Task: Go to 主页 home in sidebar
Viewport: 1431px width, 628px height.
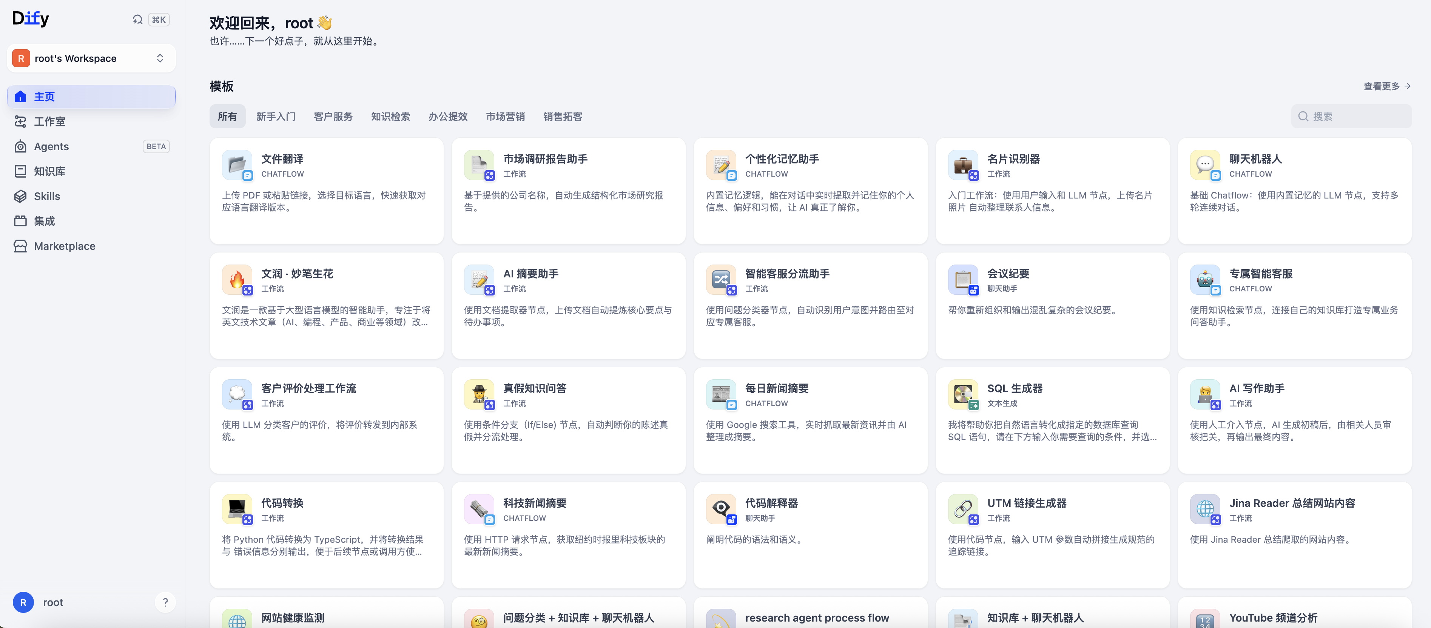Action: click(91, 97)
